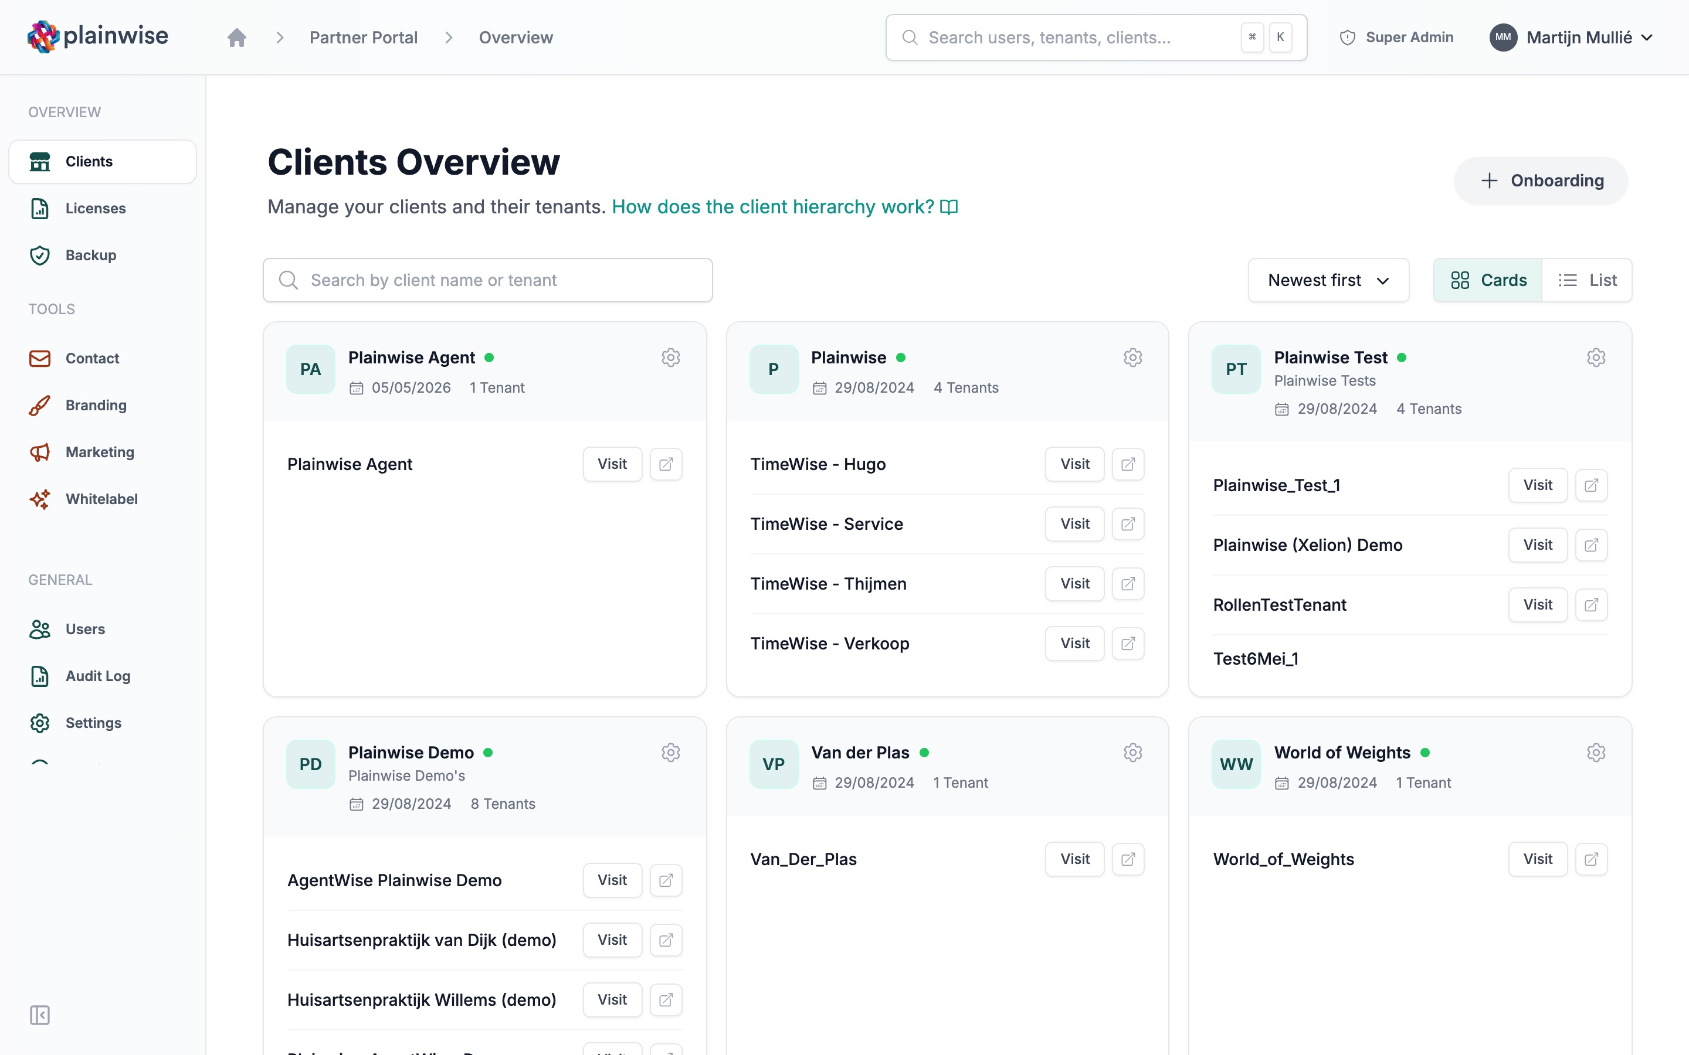
Task: Open settings gear on Plainwise Test card
Action: pyautogui.click(x=1596, y=358)
